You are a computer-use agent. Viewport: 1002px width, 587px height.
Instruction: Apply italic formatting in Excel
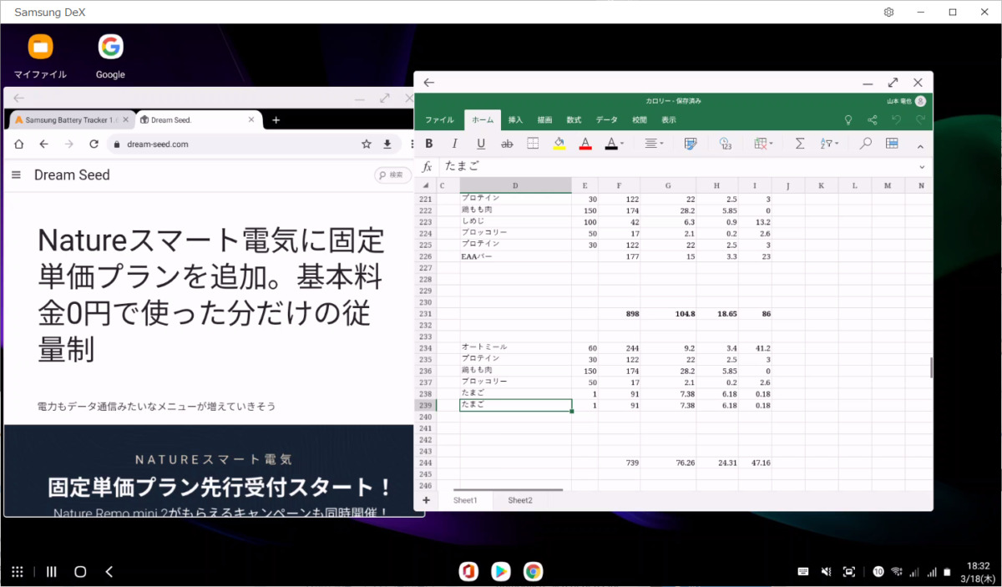[x=455, y=144]
